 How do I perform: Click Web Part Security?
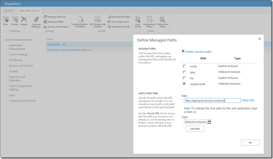click(x=119, y=27)
